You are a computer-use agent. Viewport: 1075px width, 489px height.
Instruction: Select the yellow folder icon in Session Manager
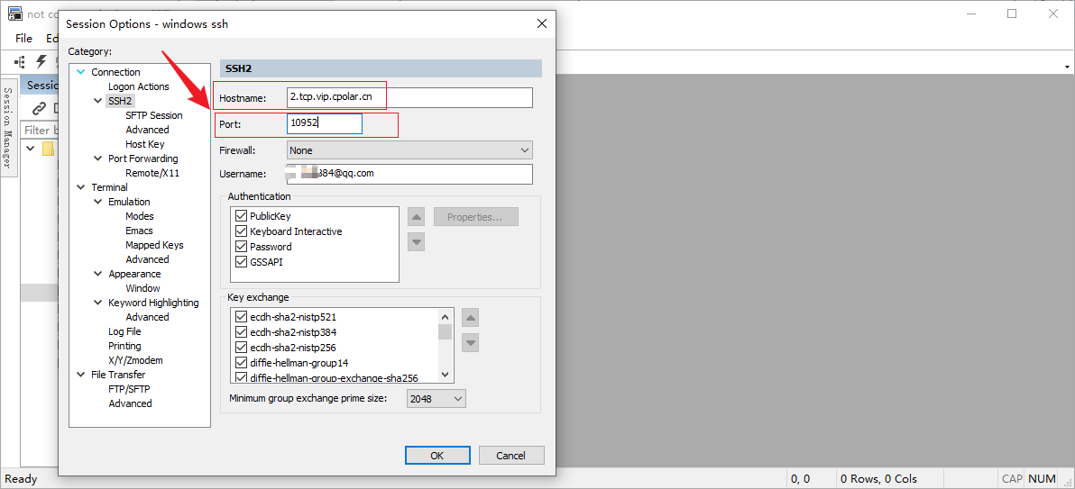[x=48, y=149]
